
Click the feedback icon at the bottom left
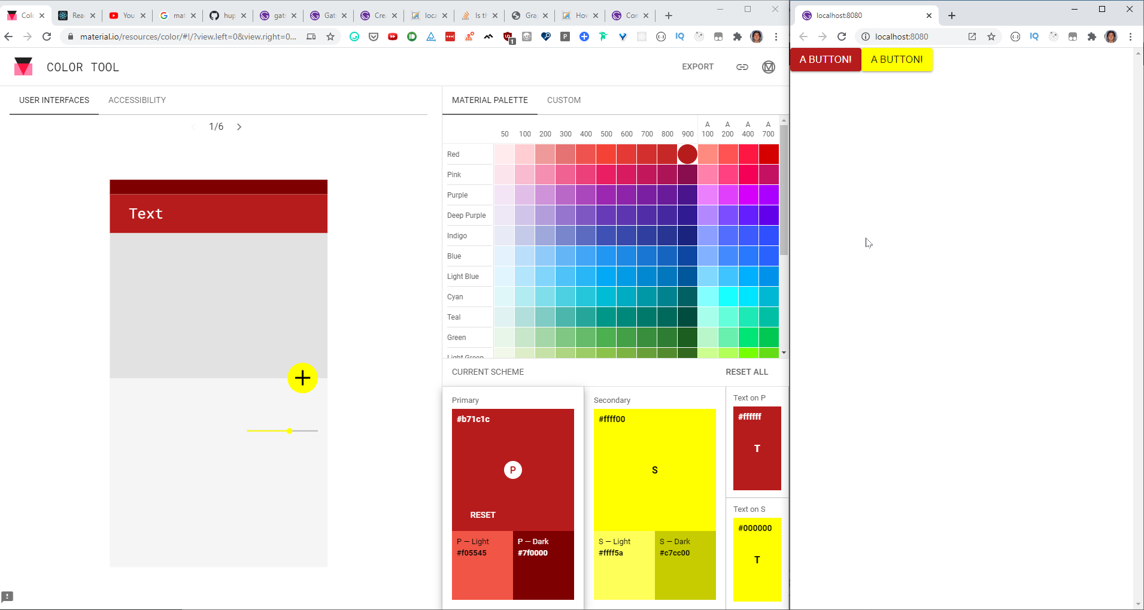coord(7,596)
